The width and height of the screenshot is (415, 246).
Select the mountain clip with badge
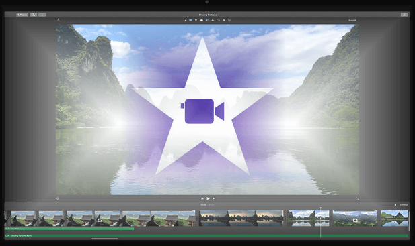355,219
